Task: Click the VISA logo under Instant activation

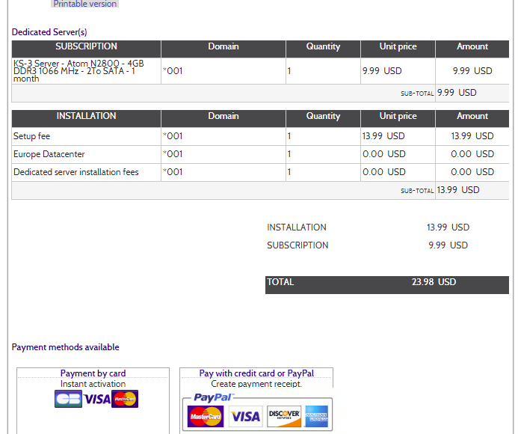Action: tap(97, 399)
